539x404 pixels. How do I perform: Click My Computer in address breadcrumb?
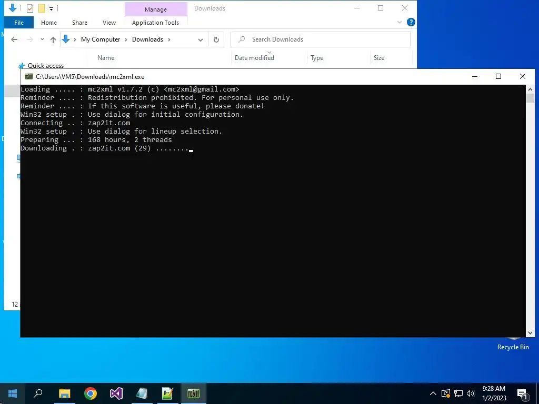click(x=101, y=39)
